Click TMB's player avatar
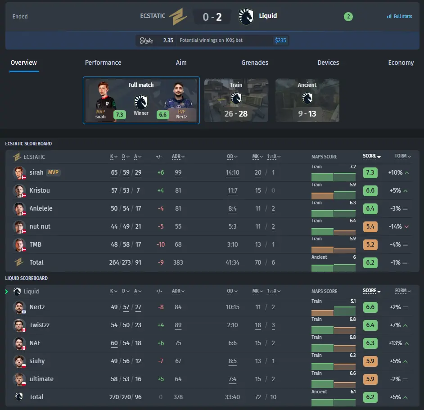This screenshot has width=424, height=410. pos(19,245)
